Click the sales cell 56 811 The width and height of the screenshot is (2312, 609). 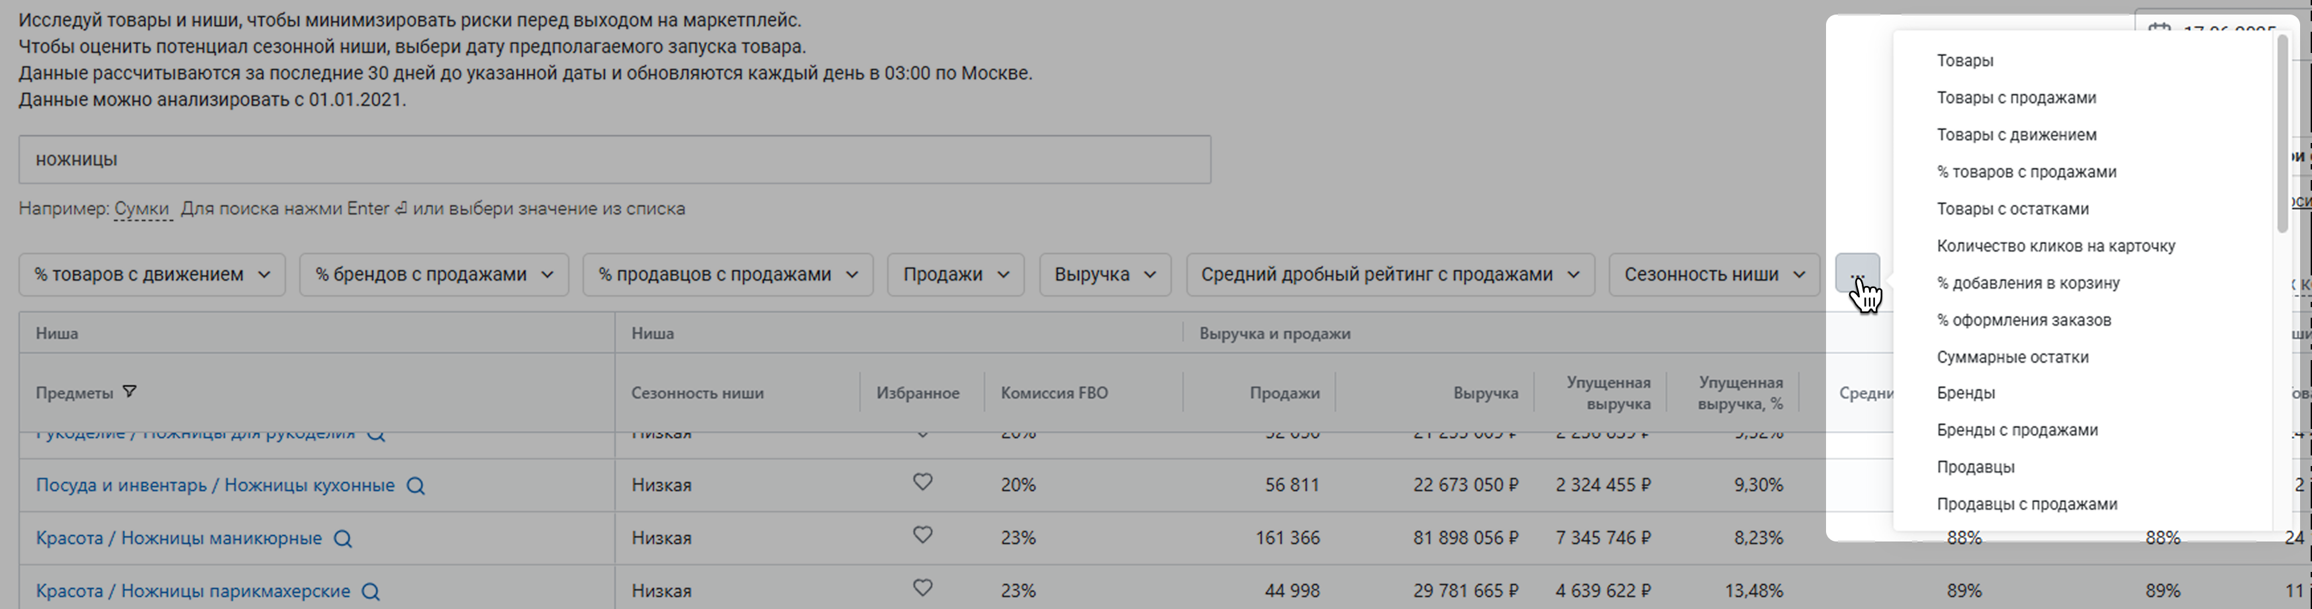(x=1292, y=485)
